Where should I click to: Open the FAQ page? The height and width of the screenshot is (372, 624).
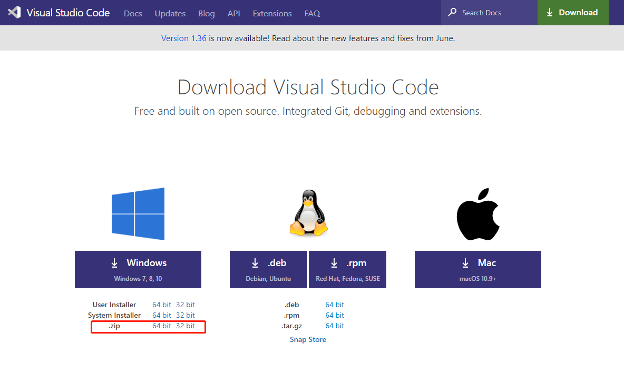(x=312, y=13)
